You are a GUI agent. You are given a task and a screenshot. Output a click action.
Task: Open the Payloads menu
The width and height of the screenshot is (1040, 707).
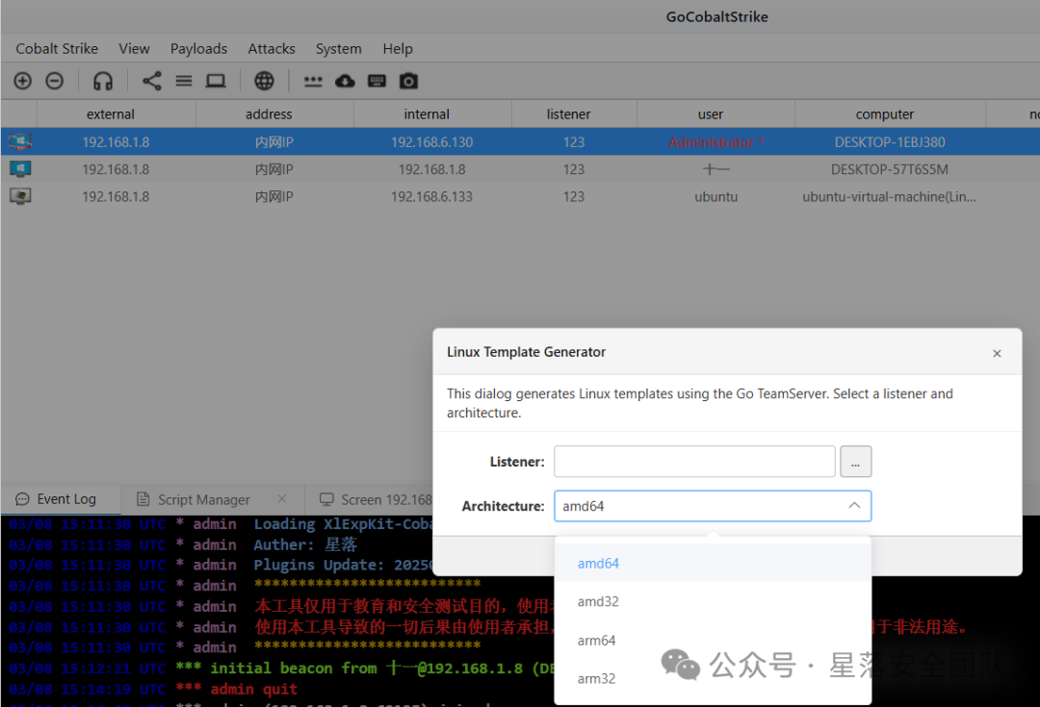pos(198,48)
